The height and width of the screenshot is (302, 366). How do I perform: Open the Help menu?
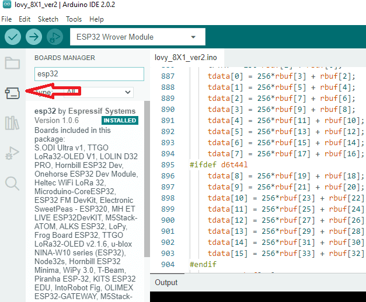coord(96,19)
